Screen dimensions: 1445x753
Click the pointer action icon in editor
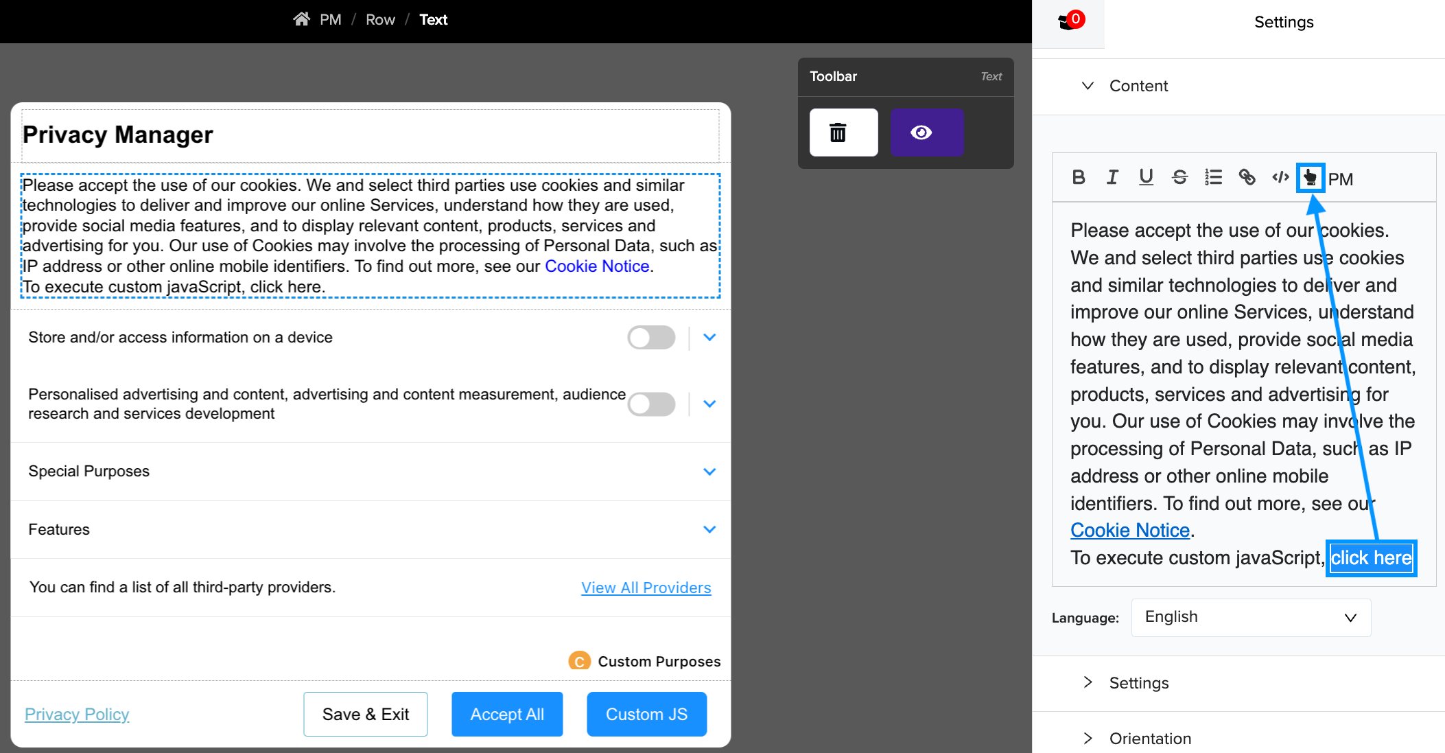(1311, 178)
